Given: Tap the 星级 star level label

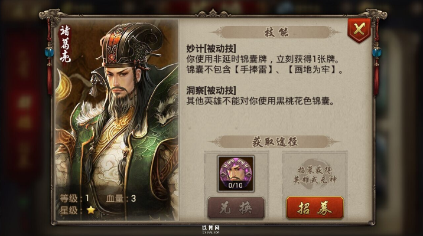Looking at the screenshot, I should click(x=69, y=210).
